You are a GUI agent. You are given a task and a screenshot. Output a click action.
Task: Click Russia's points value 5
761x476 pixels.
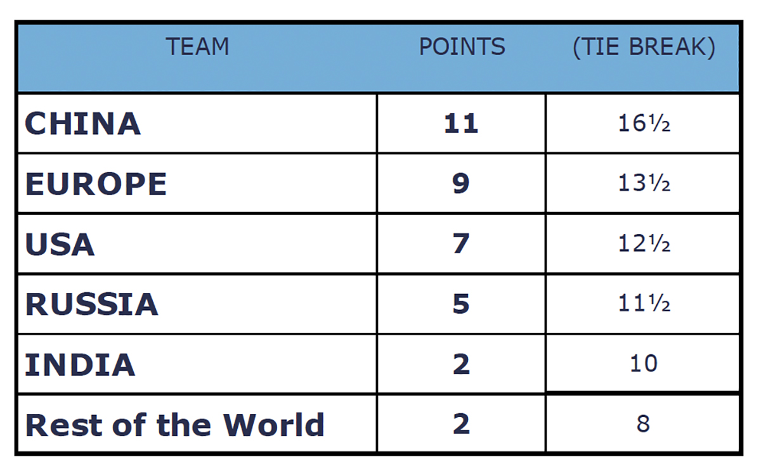point(461,304)
